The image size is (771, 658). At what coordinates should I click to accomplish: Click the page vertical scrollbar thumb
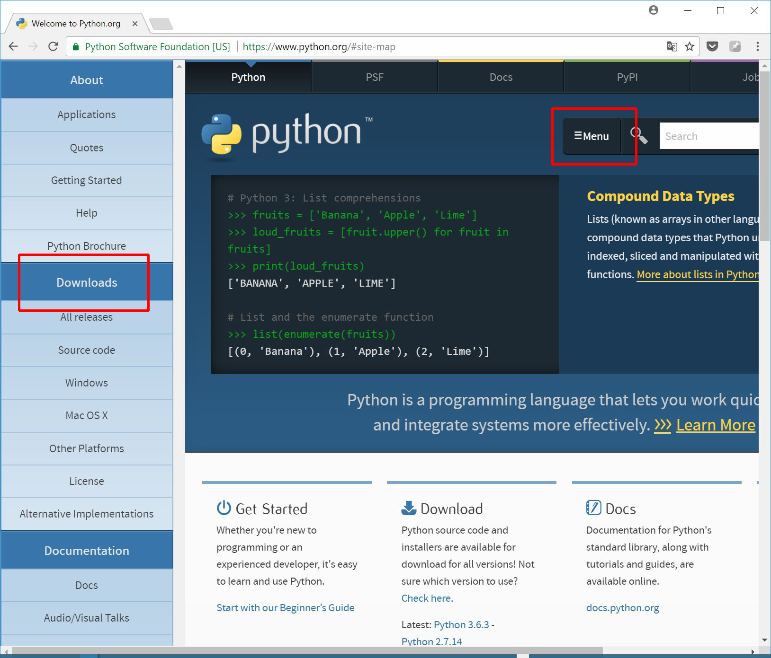(764, 156)
